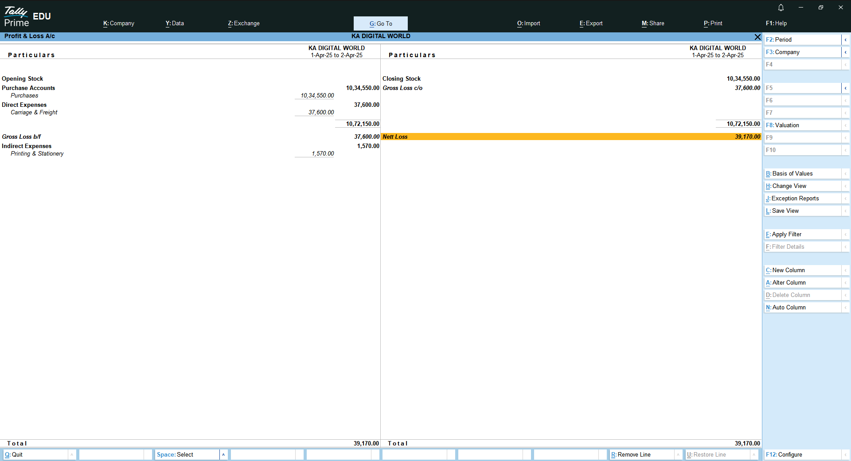Viewport: 851px width, 461px height.
Task: Open the O: Import menu
Action: (x=529, y=23)
